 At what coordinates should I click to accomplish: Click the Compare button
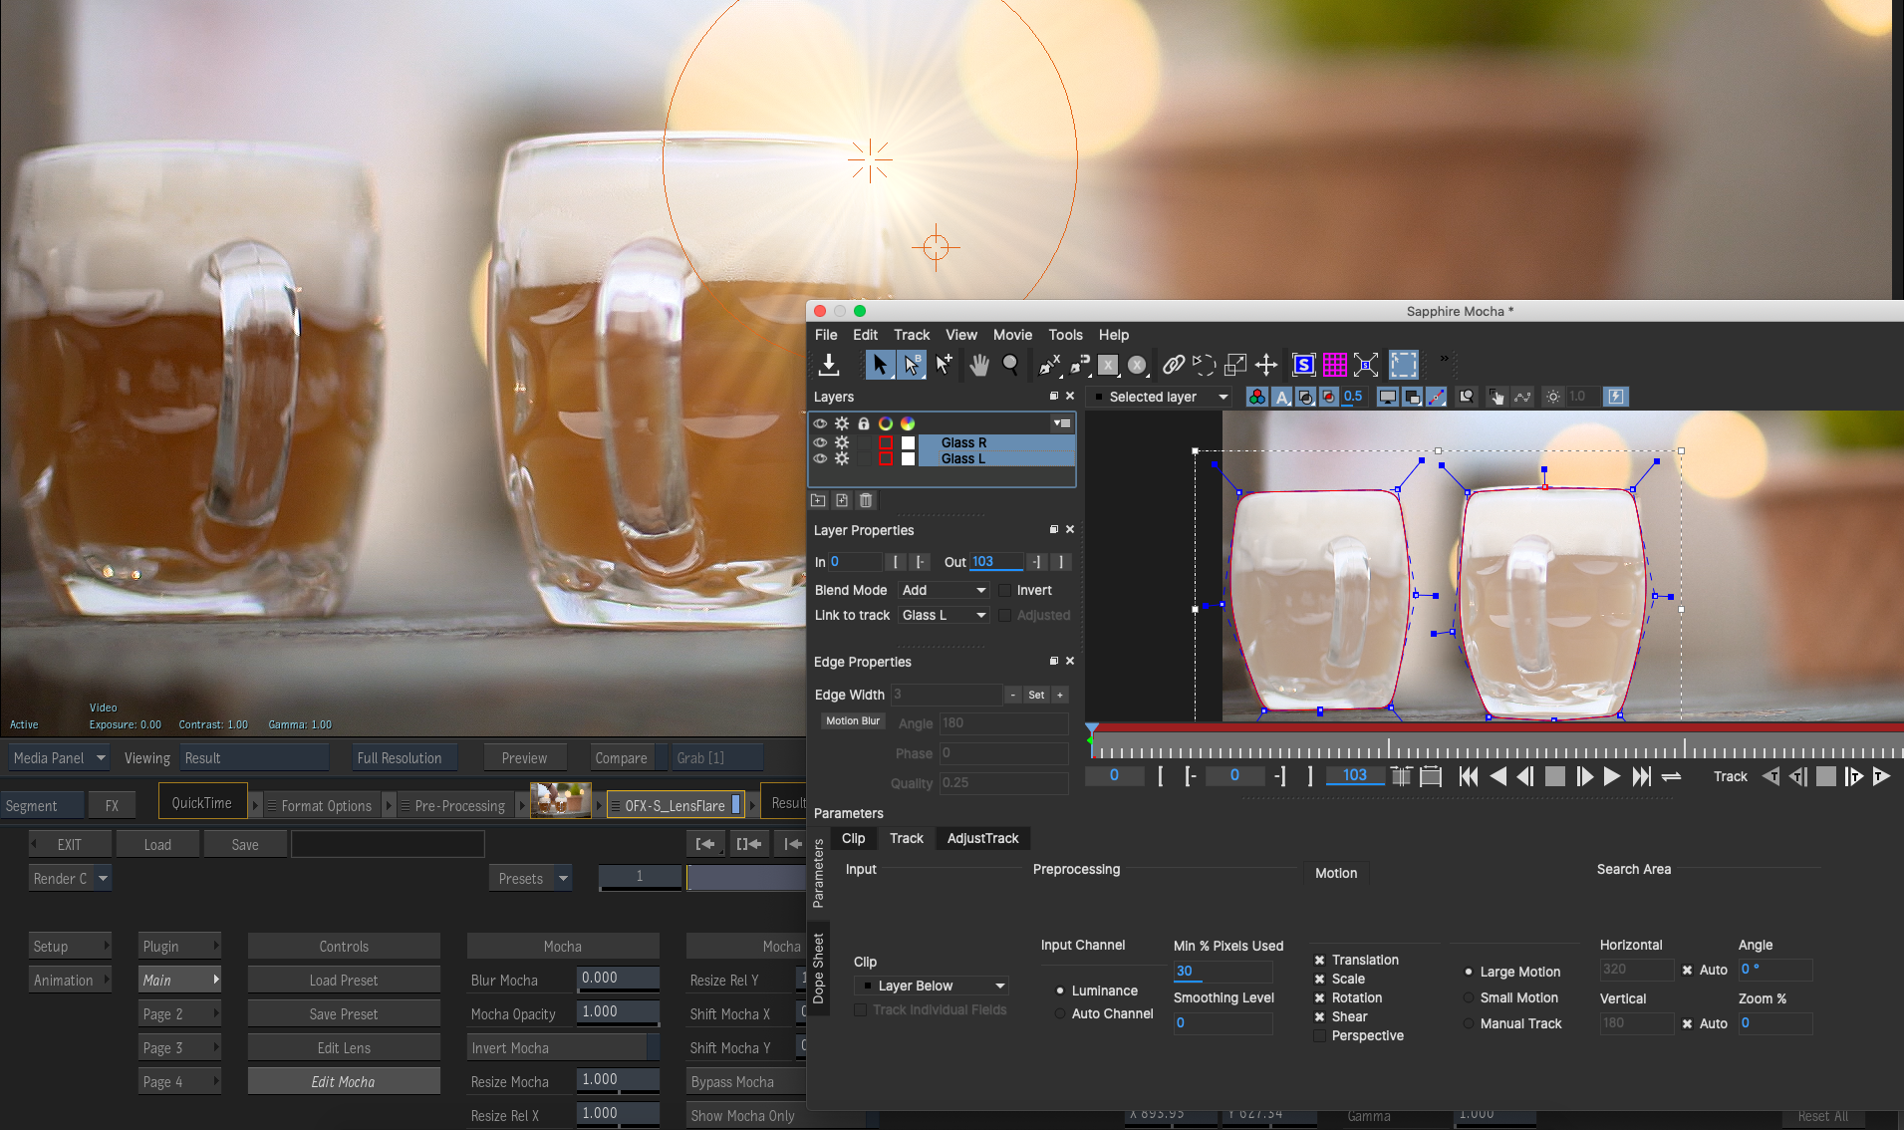621,757
